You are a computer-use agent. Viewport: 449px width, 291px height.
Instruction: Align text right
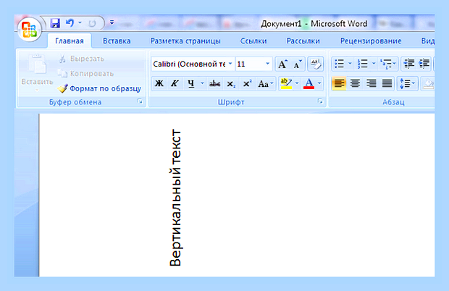click(371, 83)
